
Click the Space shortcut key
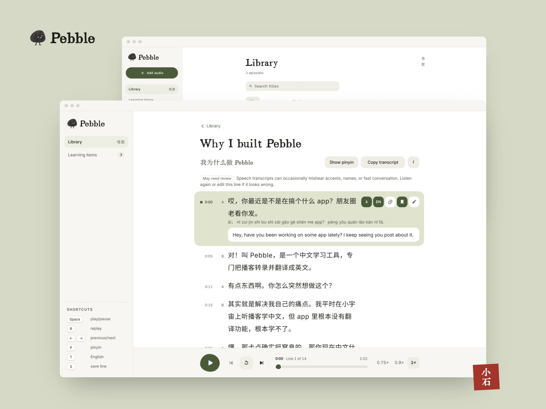pos(75,319)
